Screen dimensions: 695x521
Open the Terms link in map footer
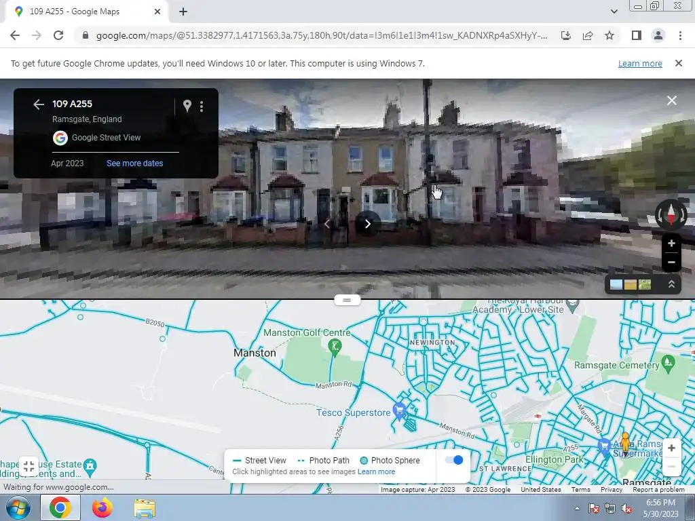click(x=581, y=490)
